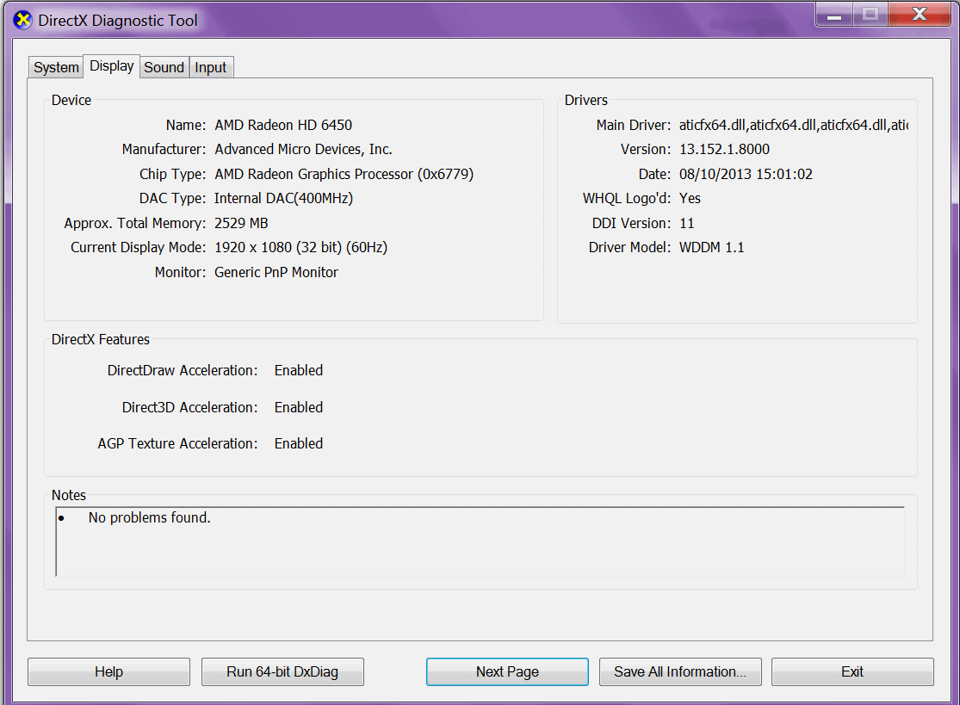This screenshot has height=705, width=960.
Task: Select the Display tab
Action: pos(111,65)
